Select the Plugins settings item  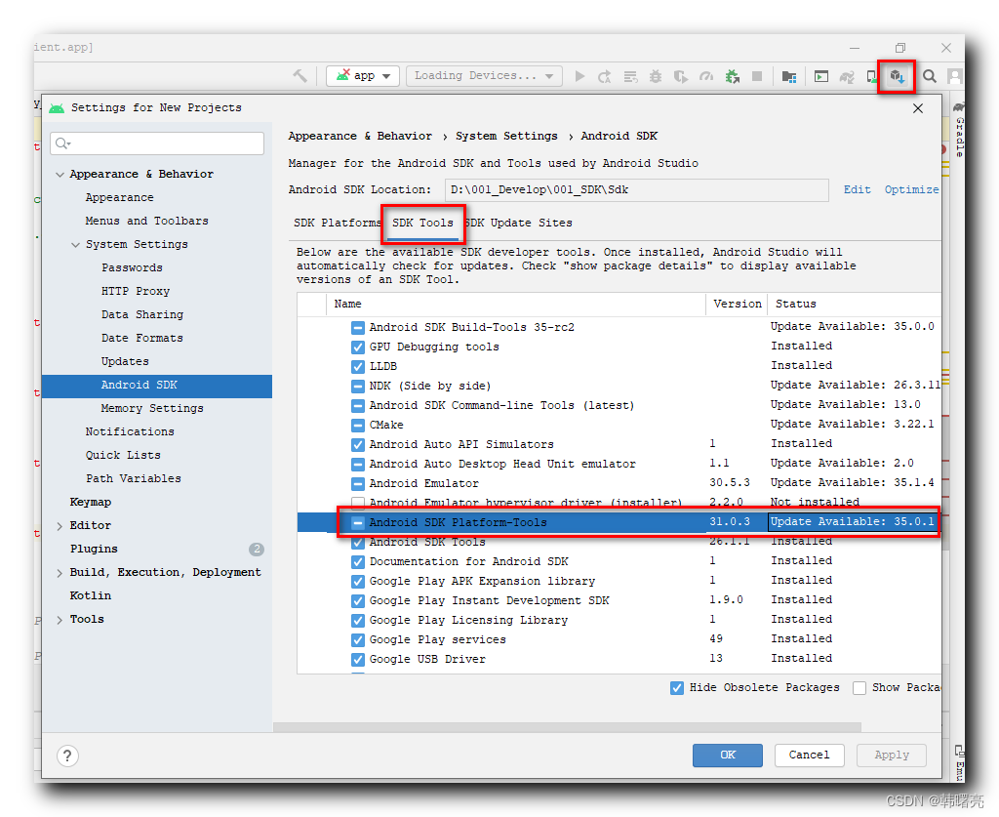pyautogui.click(x=94, y=549)
